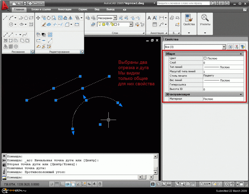Click Quick Select in Properties palette
Screen dimensions: 249x194
click(243, 47)
